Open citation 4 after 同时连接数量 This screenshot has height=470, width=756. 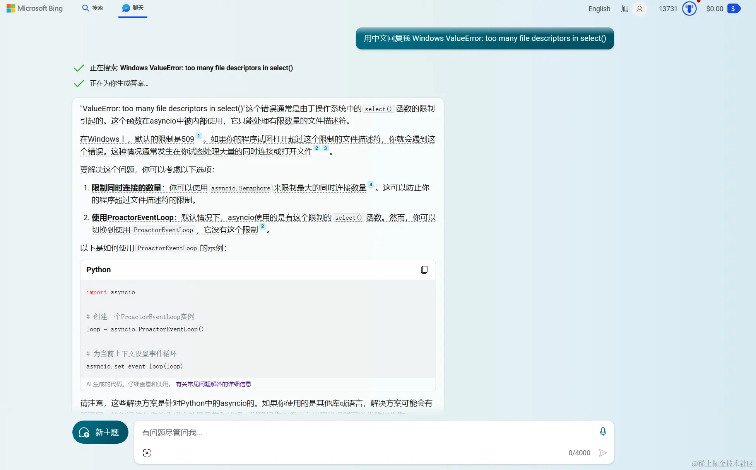(371, 185)
